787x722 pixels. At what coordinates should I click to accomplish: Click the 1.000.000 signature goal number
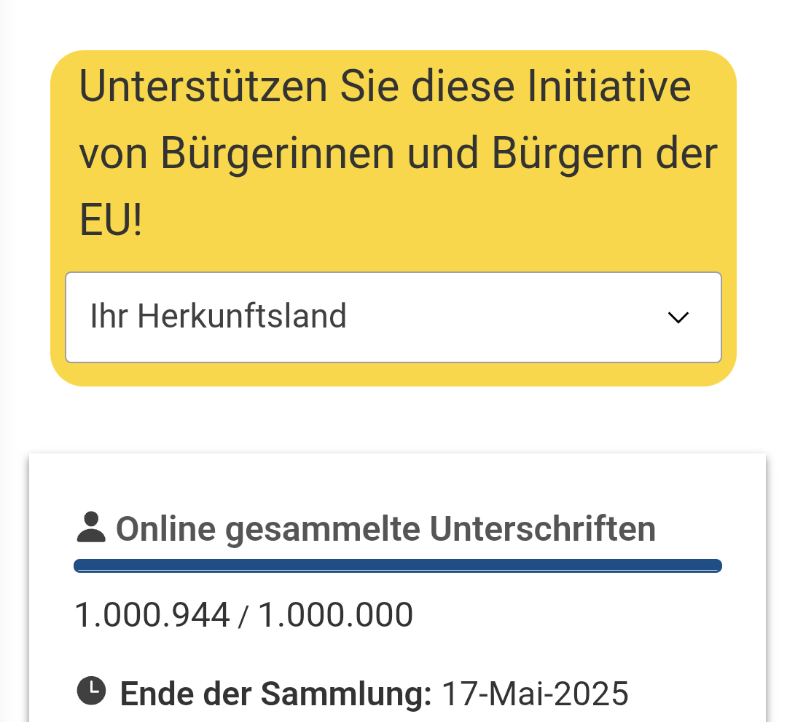pyautogui.click(x=336, y=615)
